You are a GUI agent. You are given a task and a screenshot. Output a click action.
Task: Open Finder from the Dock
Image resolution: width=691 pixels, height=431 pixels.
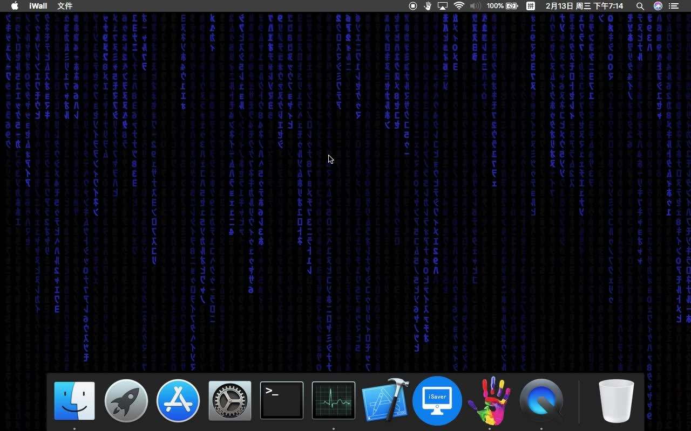pyautogui.click(x=74, y=401)
